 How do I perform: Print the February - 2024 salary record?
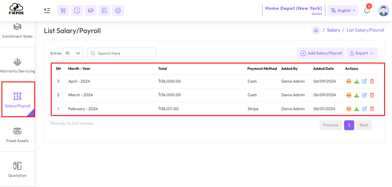point(349,109)
